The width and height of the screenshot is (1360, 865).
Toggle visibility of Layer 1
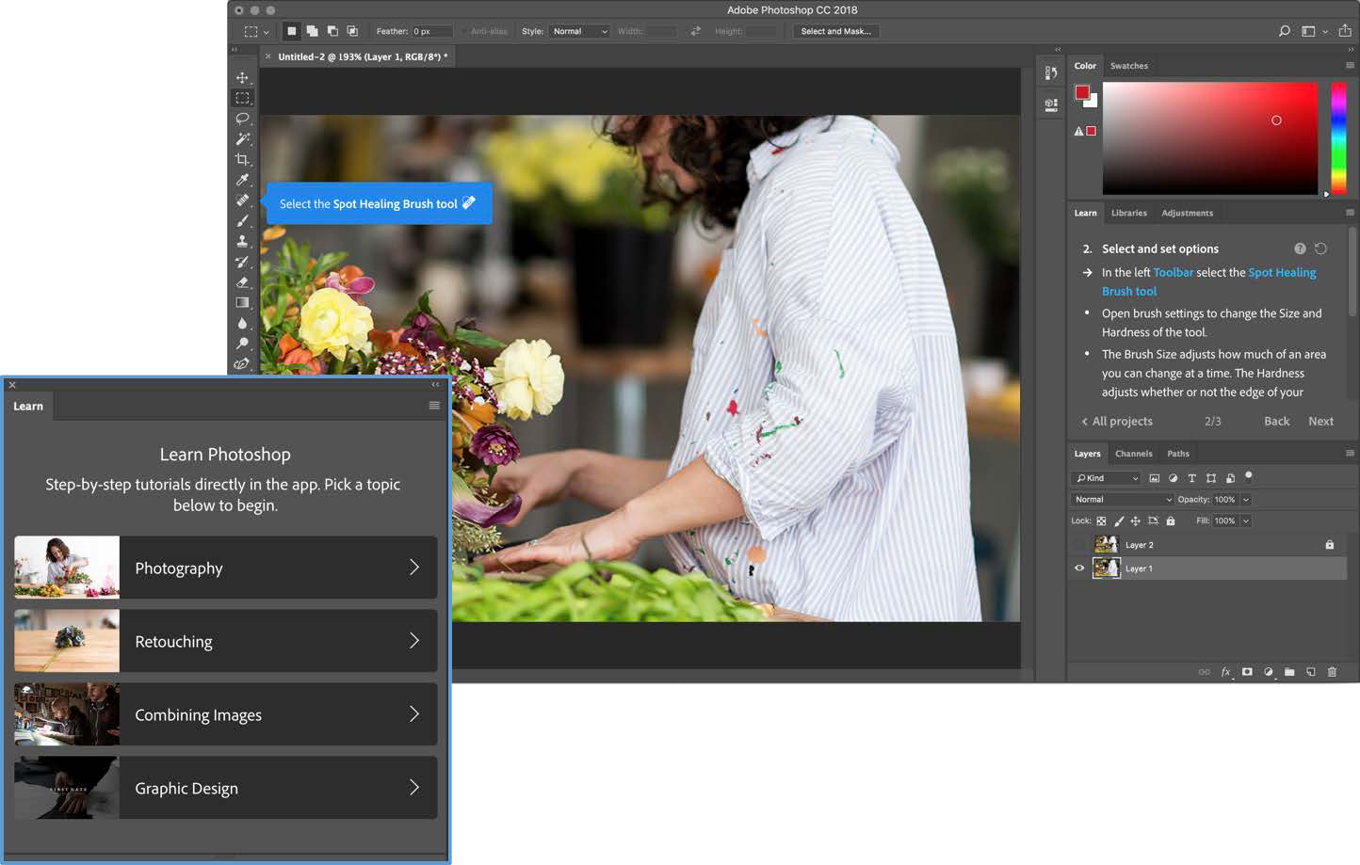(x=1078, y=568)
